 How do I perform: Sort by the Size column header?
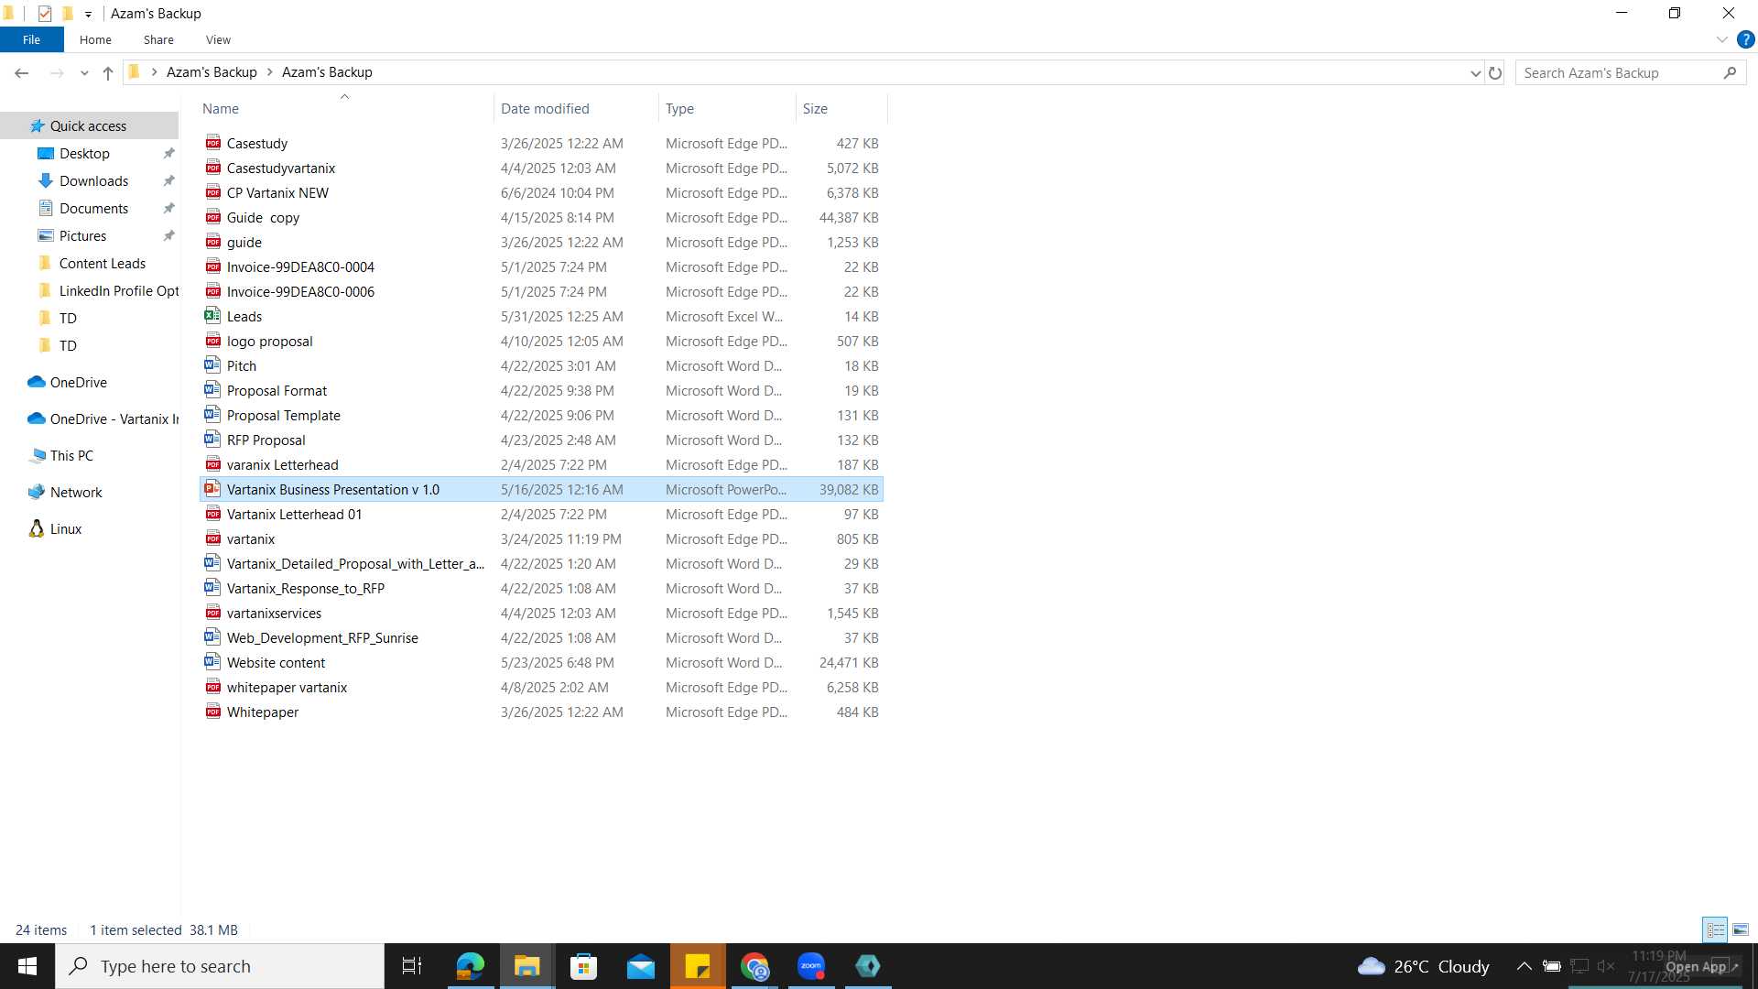tap(841, 108)
